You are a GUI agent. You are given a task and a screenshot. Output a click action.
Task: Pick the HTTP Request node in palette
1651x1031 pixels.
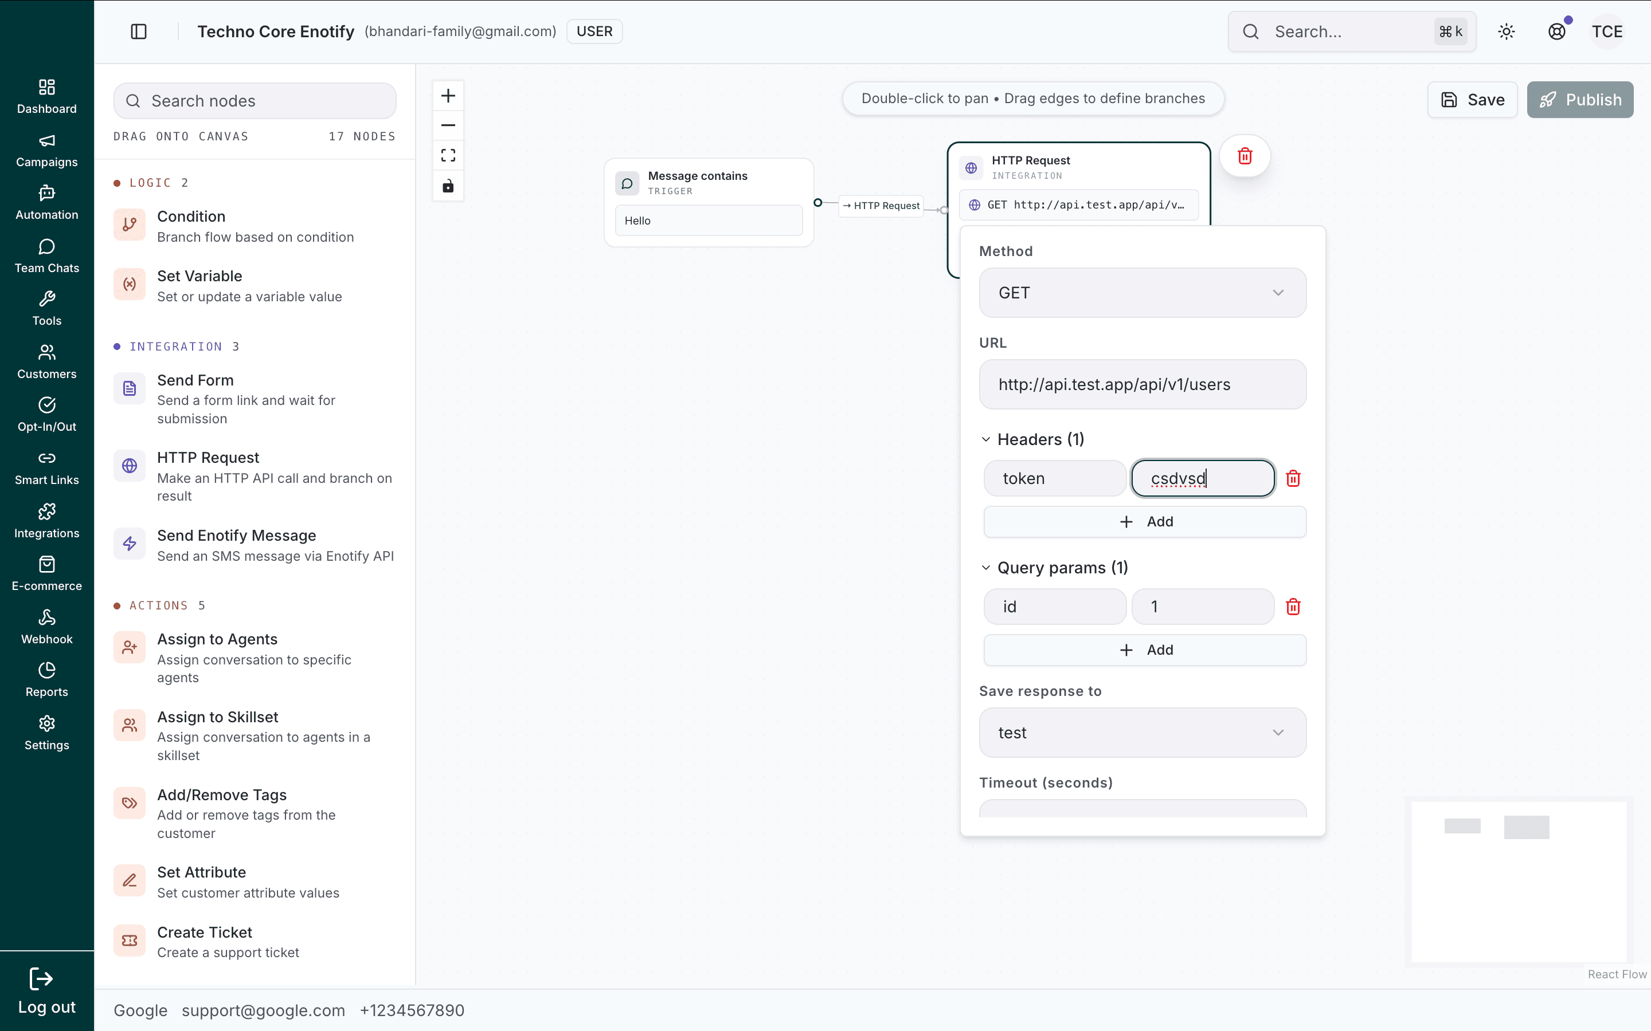point(255,476)
